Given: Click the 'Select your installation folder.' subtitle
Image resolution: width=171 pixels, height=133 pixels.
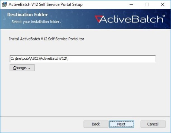Looking at the screenshot, I should tap(36, 22).
